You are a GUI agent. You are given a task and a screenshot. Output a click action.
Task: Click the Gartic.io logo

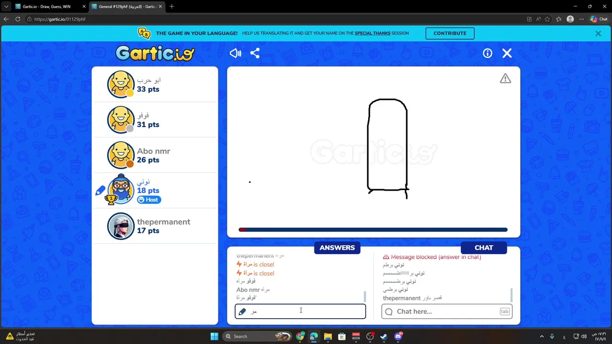click(x=155, y=53)
